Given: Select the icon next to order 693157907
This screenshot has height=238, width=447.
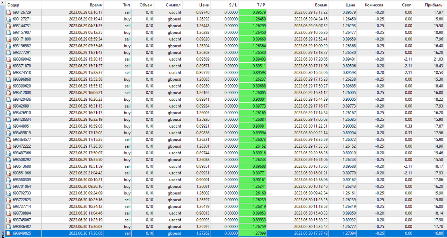Looking at the screenshot, I should [x=9, y=33].
